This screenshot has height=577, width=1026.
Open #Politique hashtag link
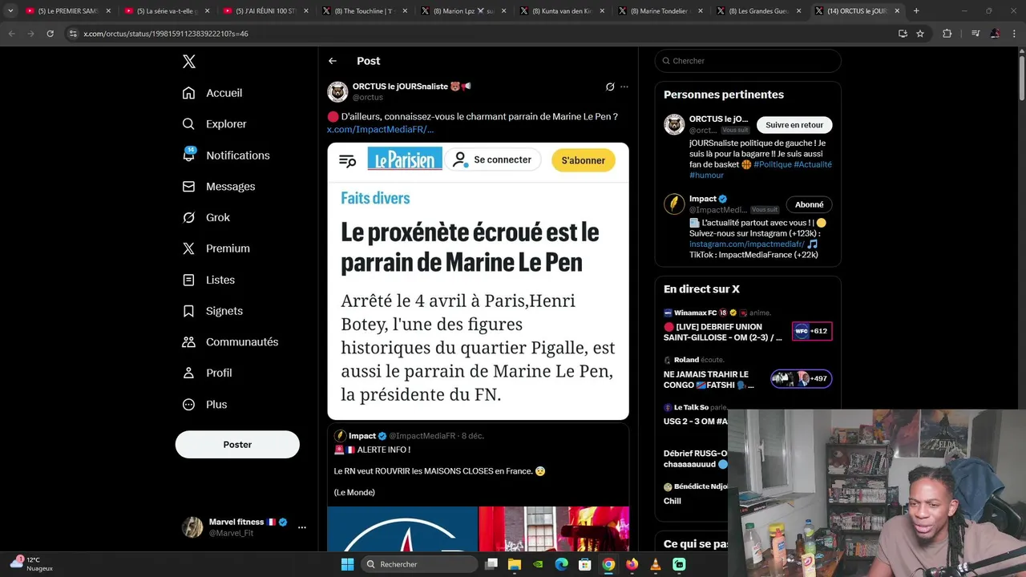772,164
